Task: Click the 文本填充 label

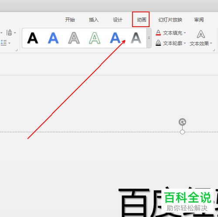Action: [173, 33]
